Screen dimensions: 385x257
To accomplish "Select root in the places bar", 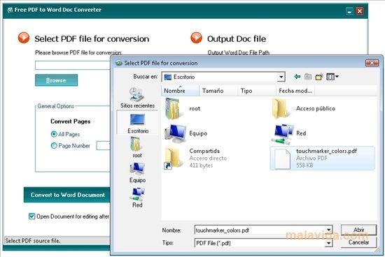I will pyautogui.click(x=137, y=147).
